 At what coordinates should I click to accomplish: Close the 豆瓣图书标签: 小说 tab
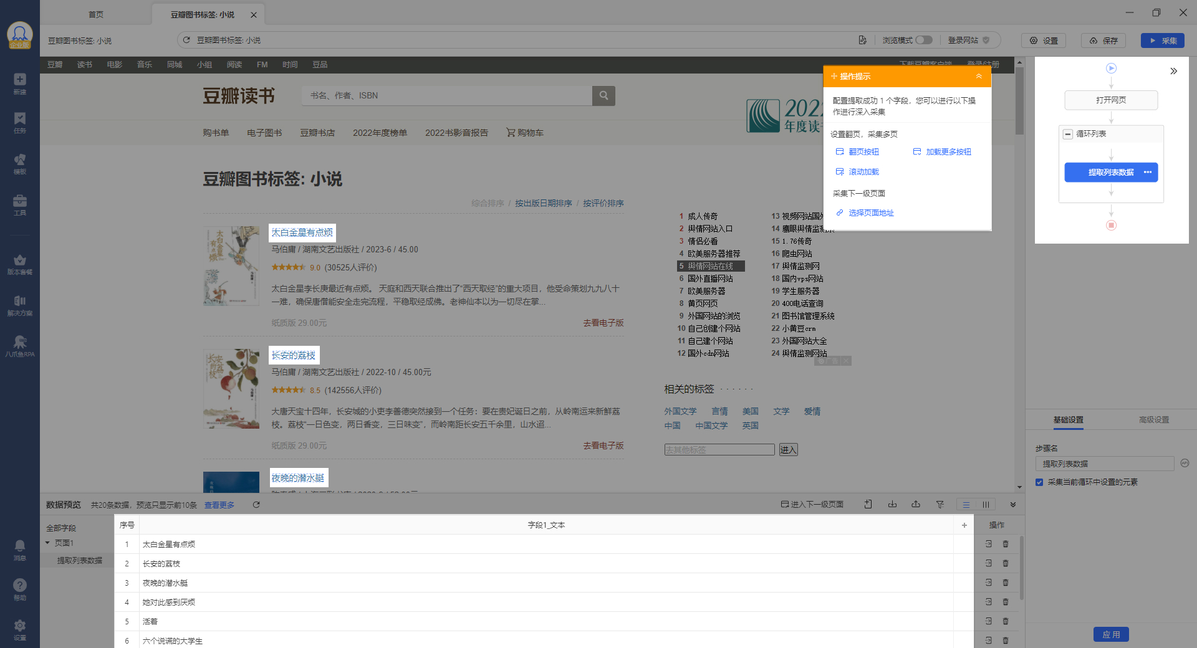pos(254,15)
